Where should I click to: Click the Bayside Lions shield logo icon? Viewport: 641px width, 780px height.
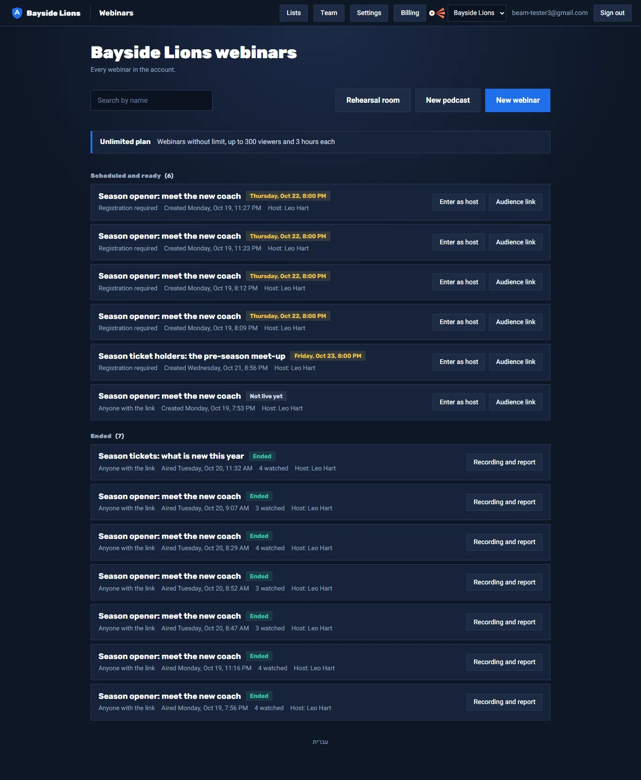[17, 13]
